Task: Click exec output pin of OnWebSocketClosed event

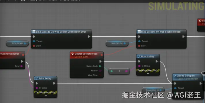Action: click(100, 61)
